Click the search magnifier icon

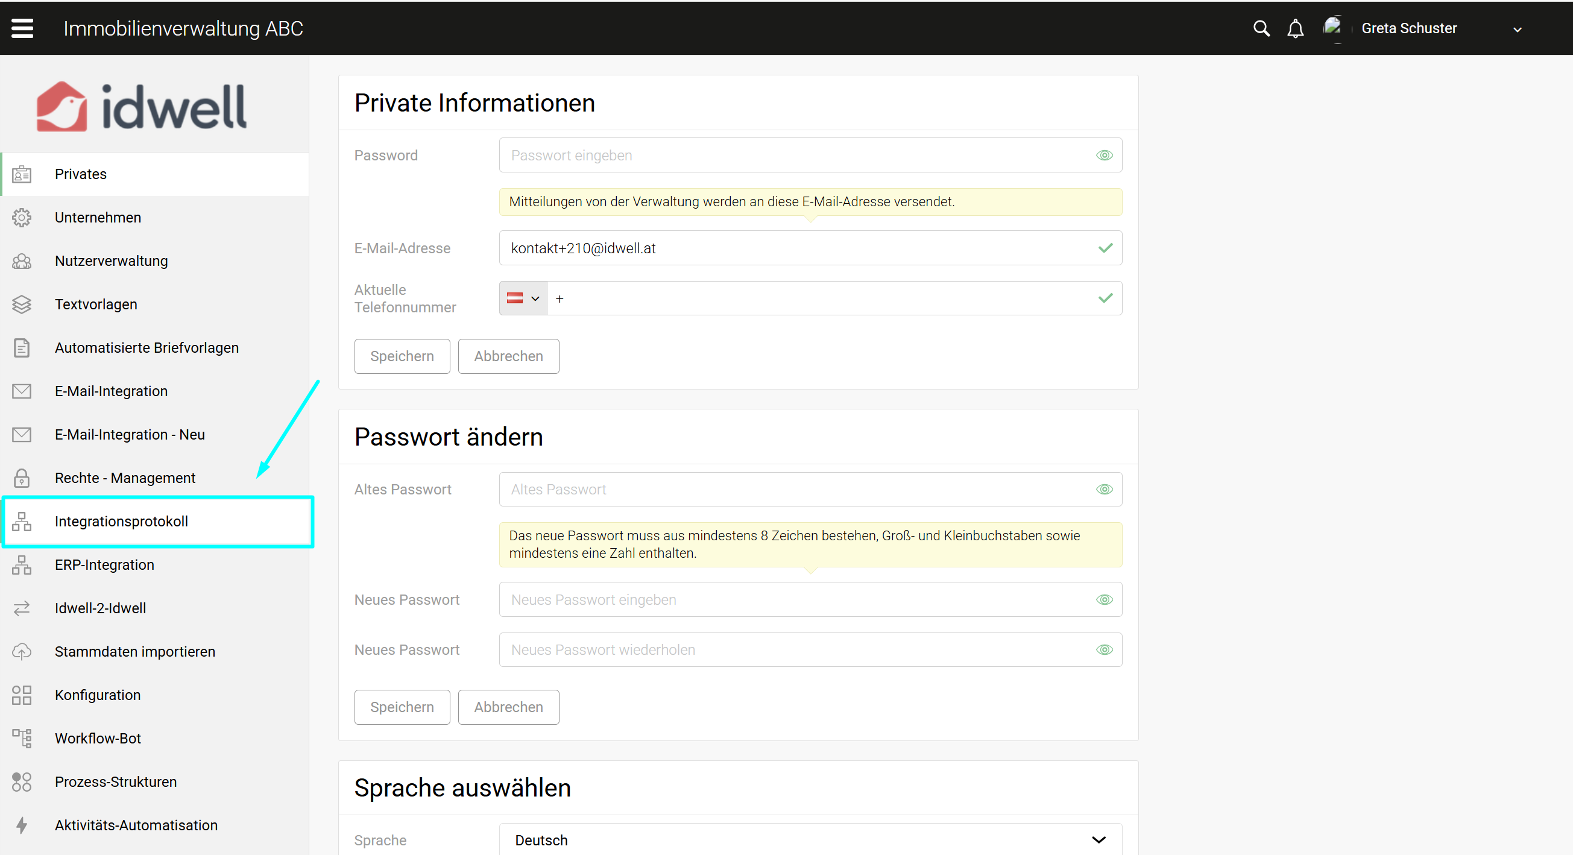tap(1261, 28)
